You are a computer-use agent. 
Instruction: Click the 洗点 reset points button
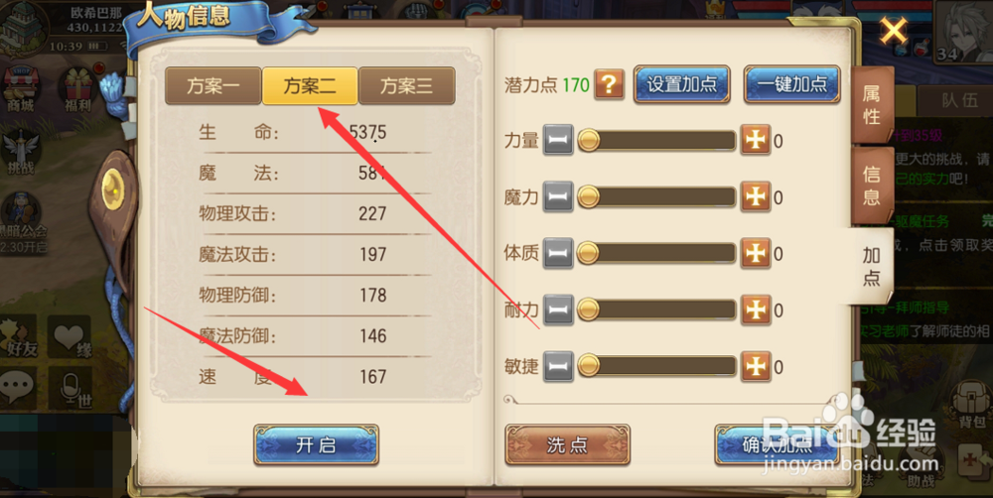(x=567, y=444)
